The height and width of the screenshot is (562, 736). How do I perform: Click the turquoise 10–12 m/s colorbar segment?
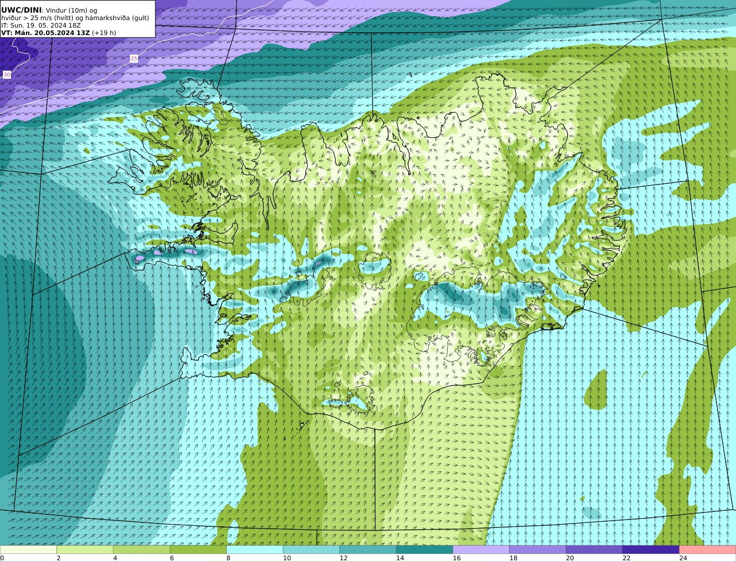point(312,550)
